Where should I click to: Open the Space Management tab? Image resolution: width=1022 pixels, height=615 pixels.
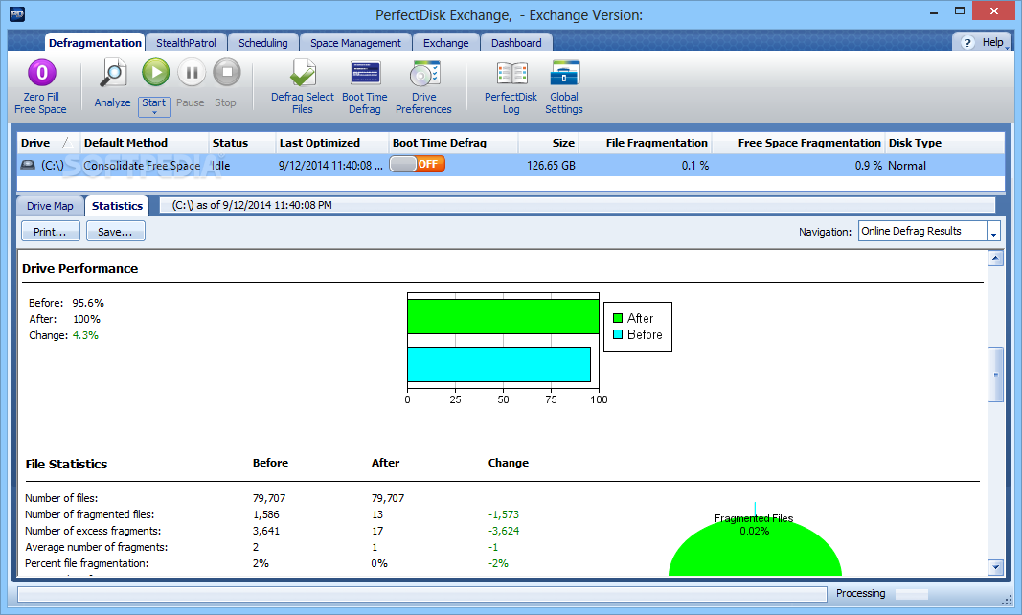coord(355,42)
